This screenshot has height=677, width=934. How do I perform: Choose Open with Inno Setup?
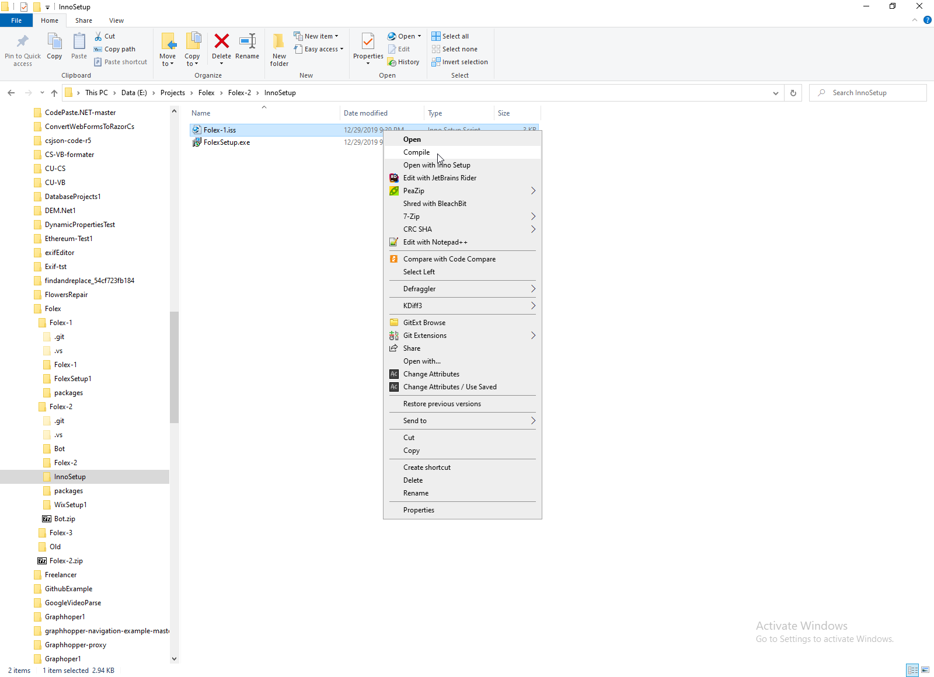[462, 165]
